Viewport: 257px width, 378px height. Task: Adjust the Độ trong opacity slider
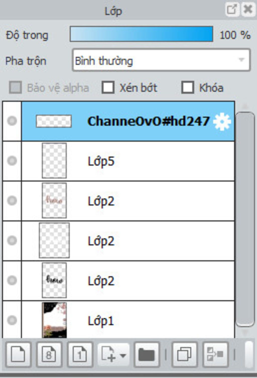click(142, 34)
